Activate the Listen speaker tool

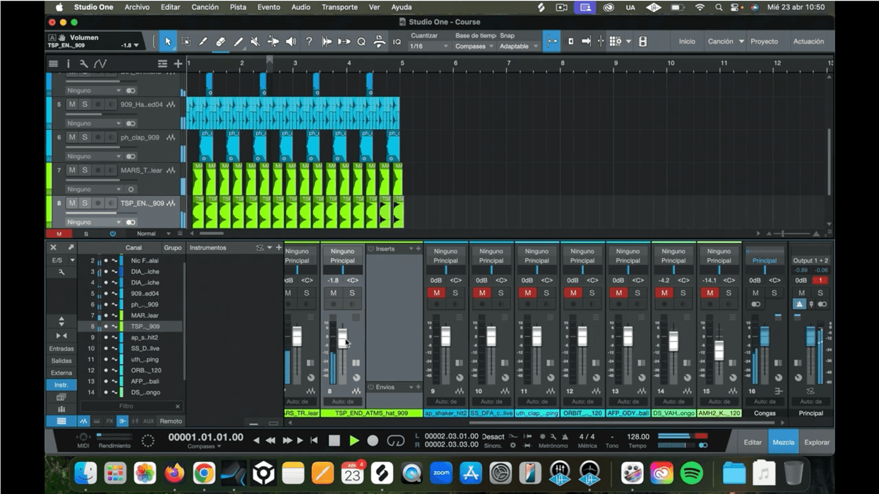[291, 42]
